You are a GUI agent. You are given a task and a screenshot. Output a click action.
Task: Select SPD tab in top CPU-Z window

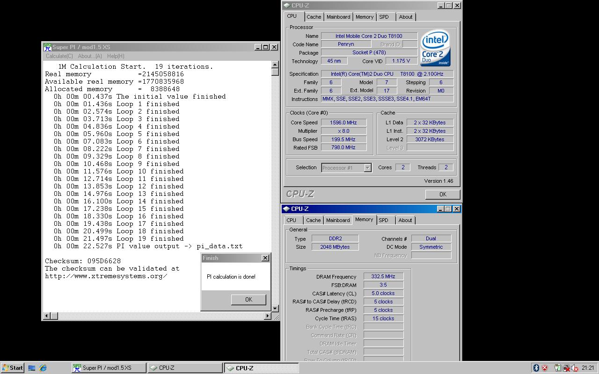tap(384, 17)
